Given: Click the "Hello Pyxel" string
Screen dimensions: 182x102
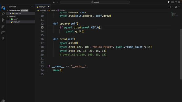Looking at the screenshot, I should click(x=102, y=47).
